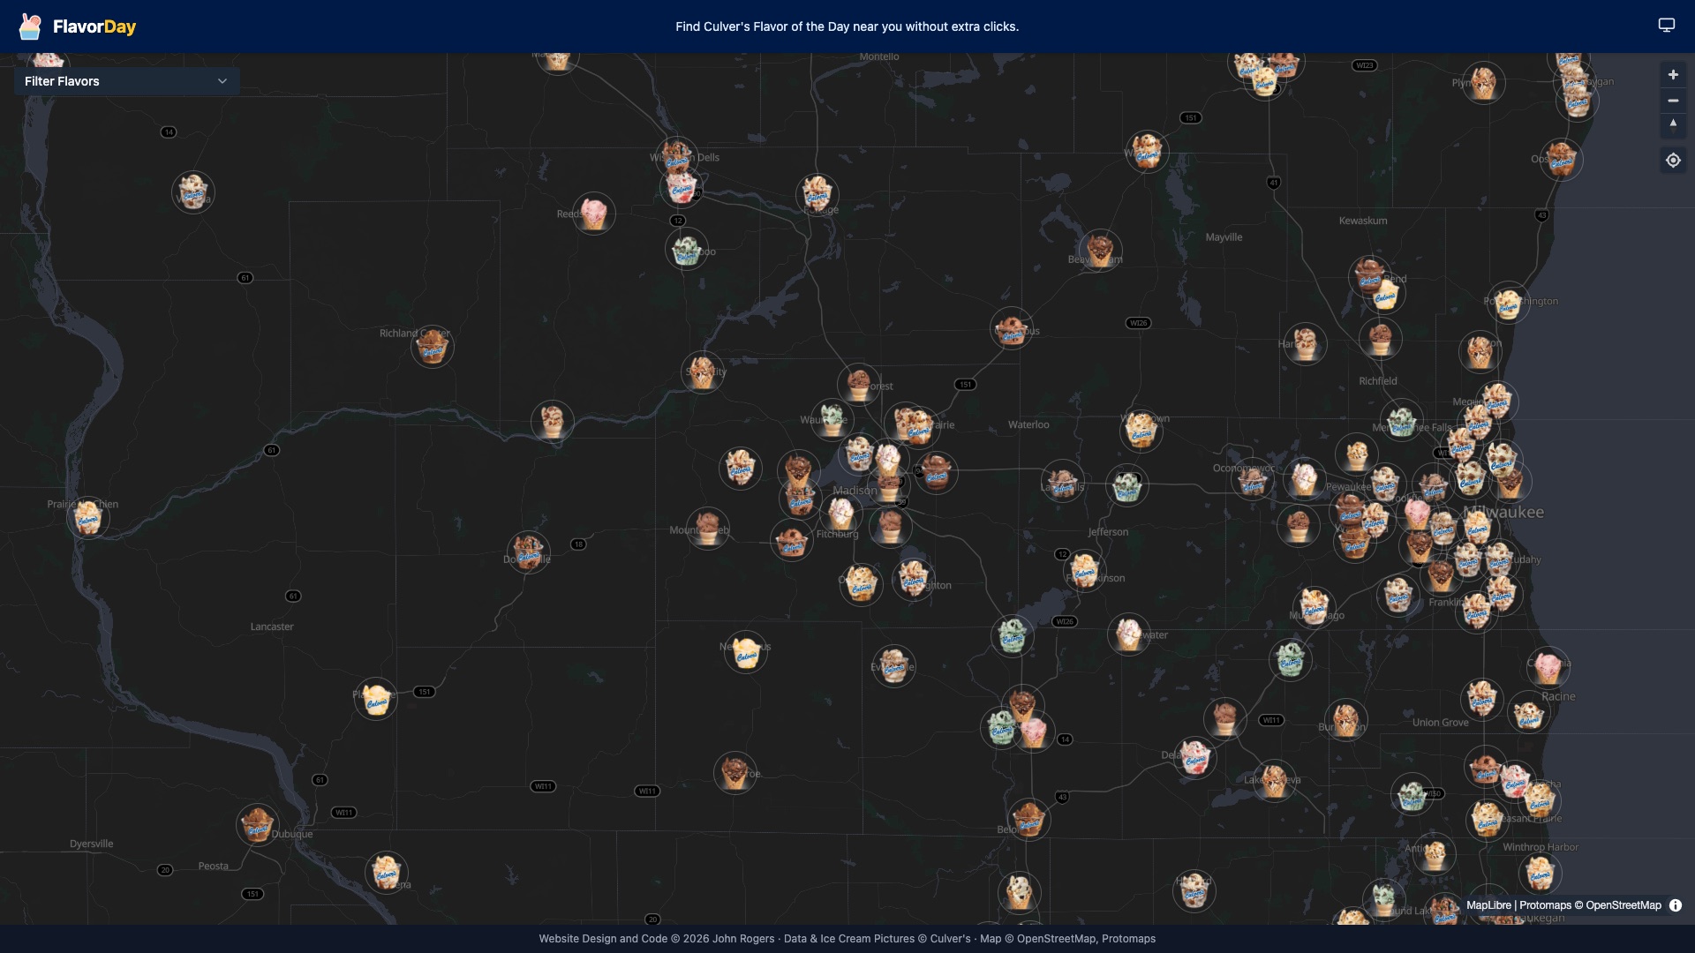Zoom in on the map
Image resolution: width=1695 pixels, height=953 pixels.
point(1673,75)
